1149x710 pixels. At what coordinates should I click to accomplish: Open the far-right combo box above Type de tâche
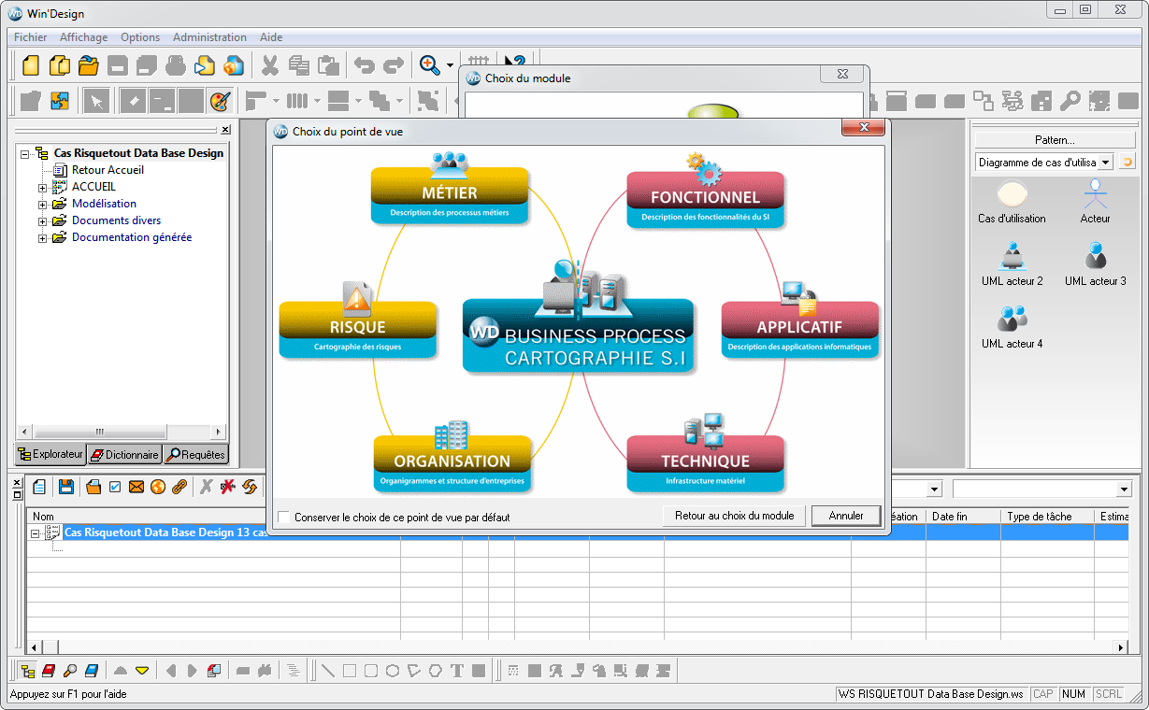click(1124, 489)
